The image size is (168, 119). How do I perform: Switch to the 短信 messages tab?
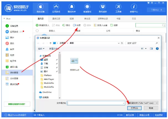tap(72, 19)
